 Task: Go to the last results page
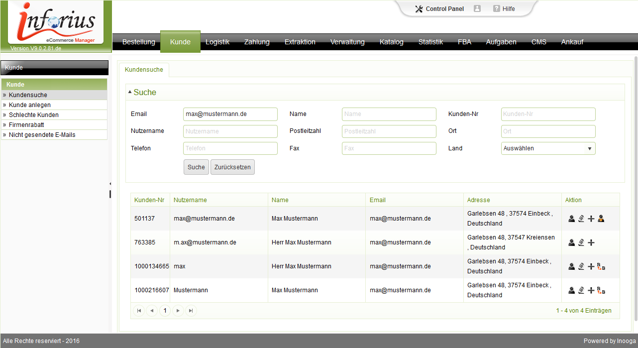(191, 311)
